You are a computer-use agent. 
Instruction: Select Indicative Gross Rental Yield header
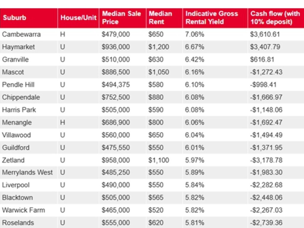pos(212,18)
